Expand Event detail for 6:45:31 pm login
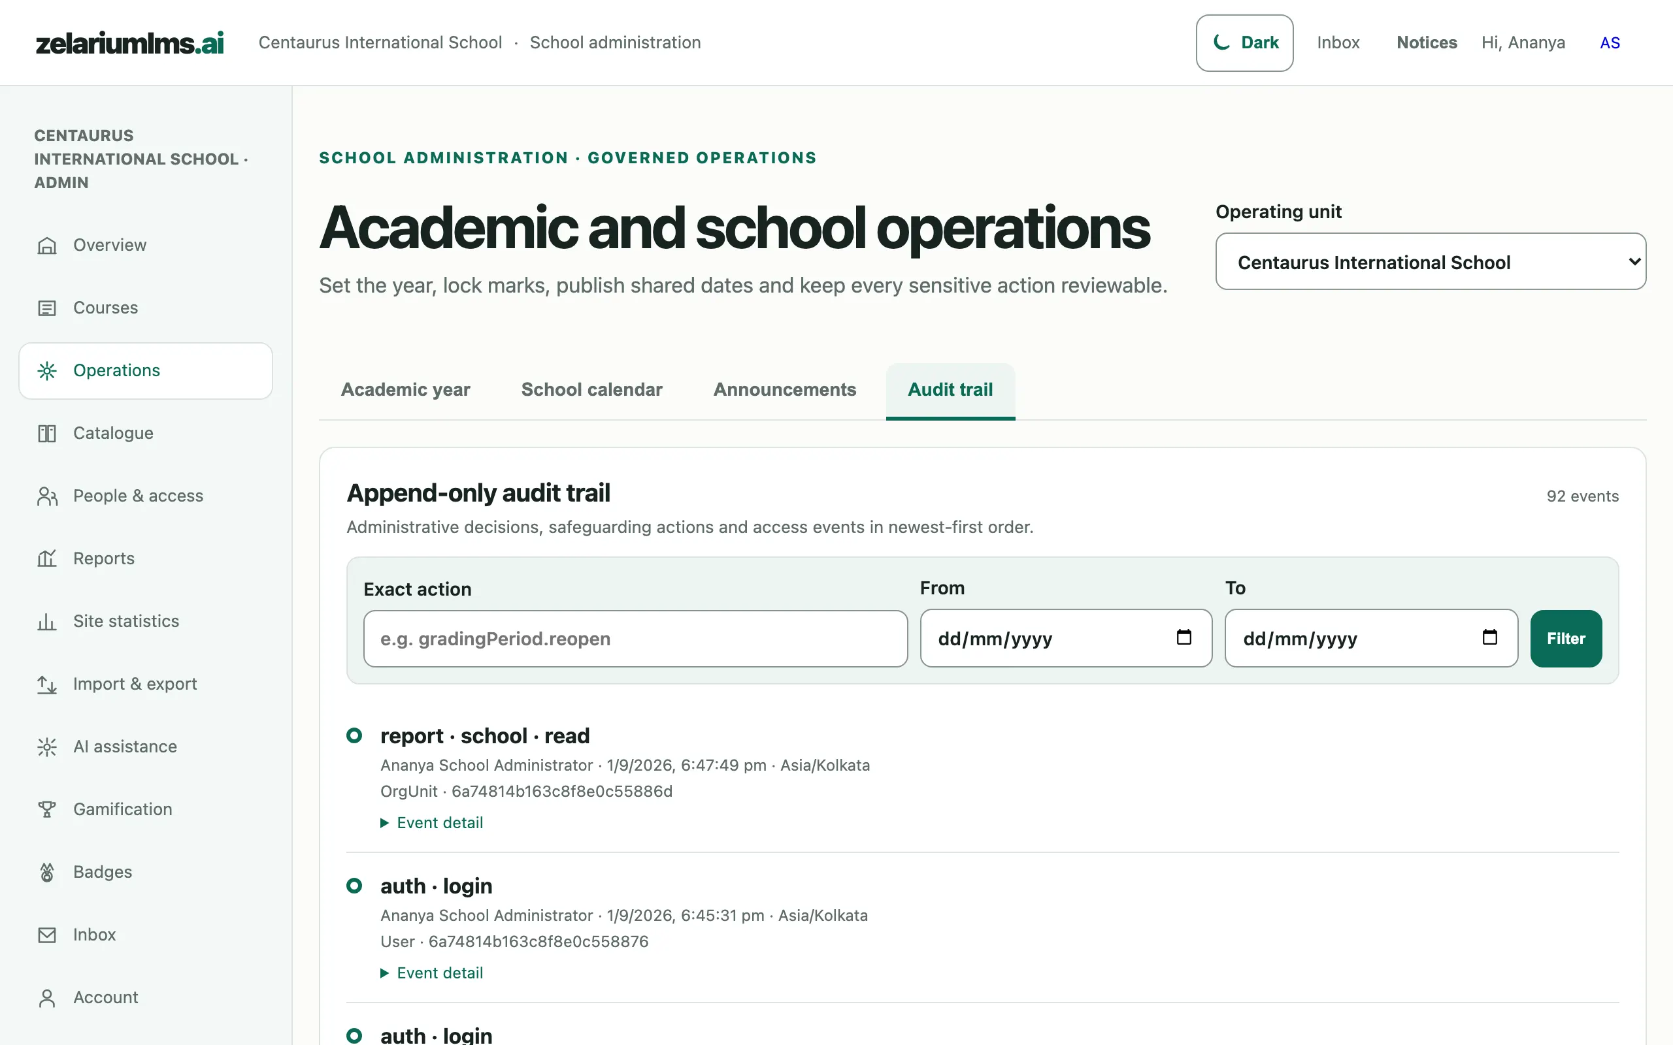 (x=432, y=973)
